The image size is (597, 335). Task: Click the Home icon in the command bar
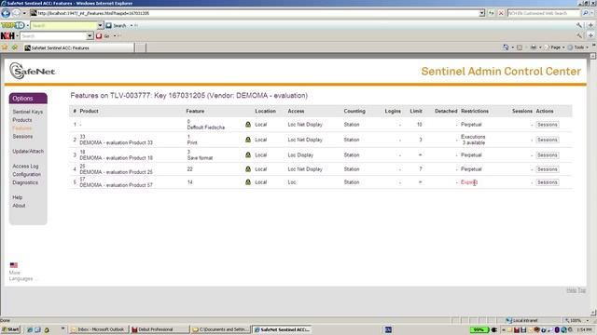(506, 47)
